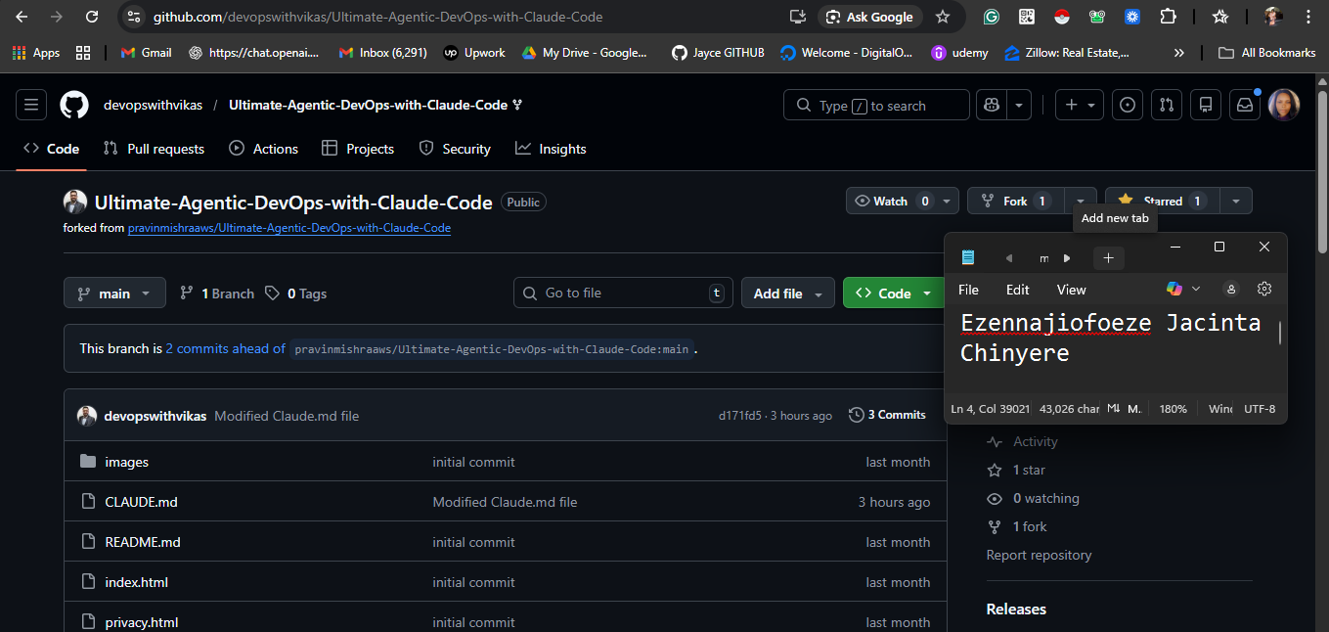
Task: Open the README.md file
Action: (x=143, y=542)
